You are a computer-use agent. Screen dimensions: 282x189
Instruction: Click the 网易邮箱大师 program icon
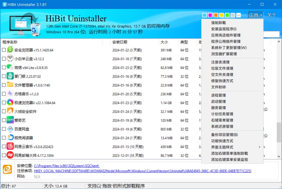coord(10,155)
